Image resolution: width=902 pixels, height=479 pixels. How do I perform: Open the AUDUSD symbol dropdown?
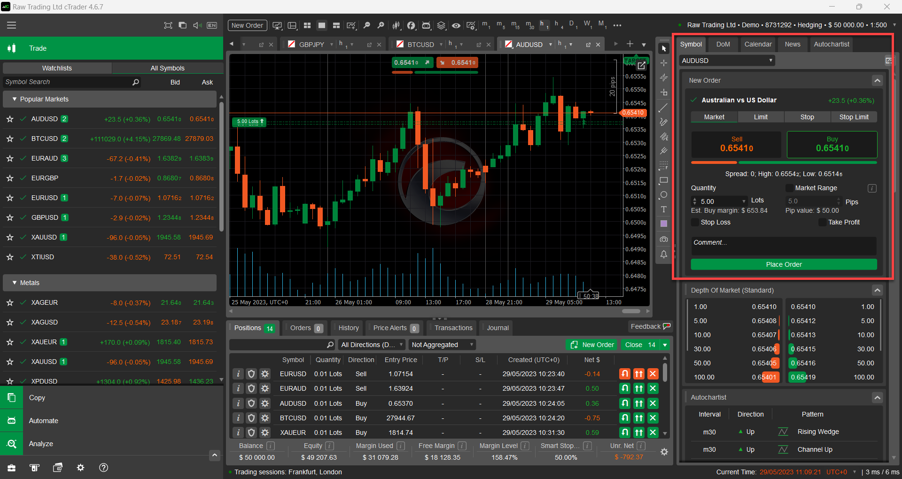[726, 61]
